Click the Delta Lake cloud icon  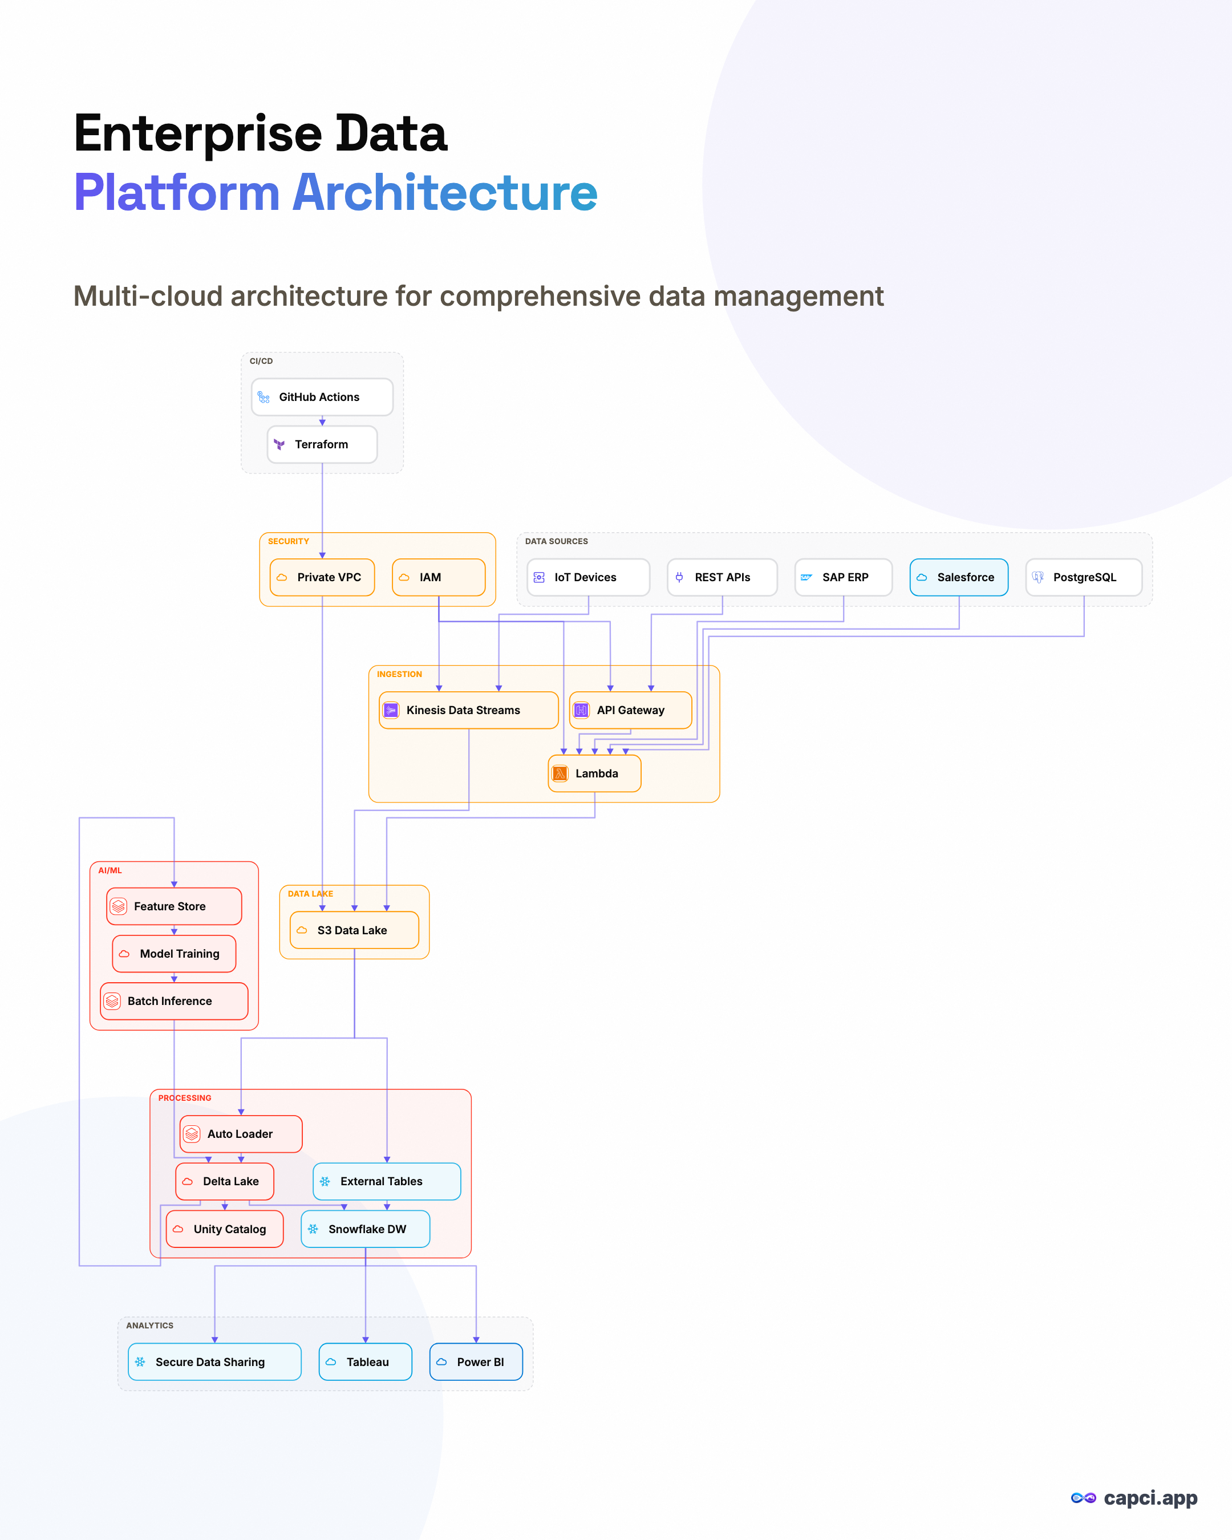click(188, 1181)
